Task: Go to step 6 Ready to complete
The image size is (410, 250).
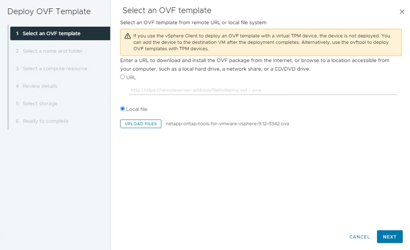Action: 45,121
